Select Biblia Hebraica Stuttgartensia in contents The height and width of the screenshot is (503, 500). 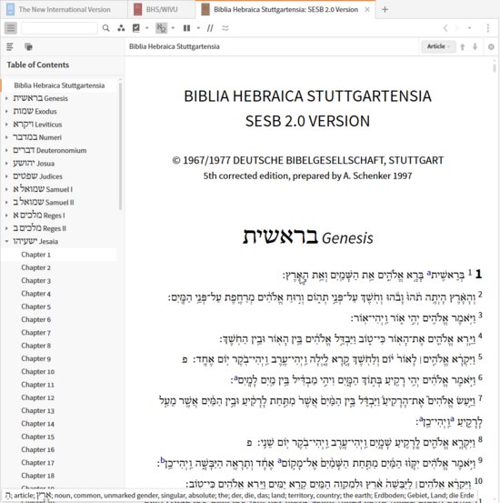pos(59,86)
